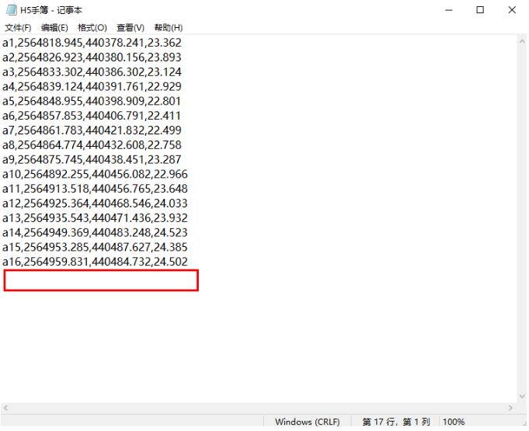Click the line starting with a7,2564861.783
Screen dimensions: 529x431
(x=92, y=130)
